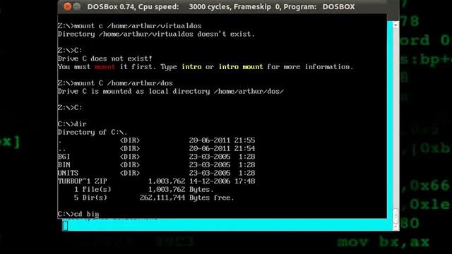
Task: Click the text cursor in cyan bar
Action: tap(65, 226)
